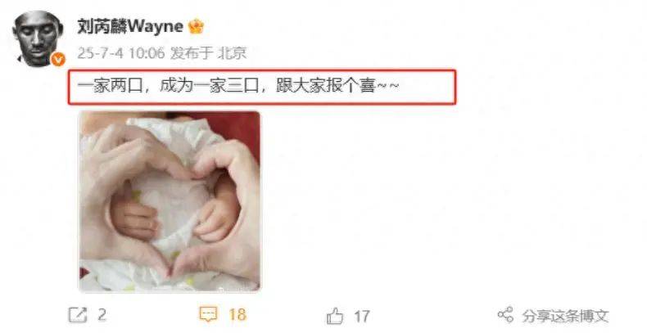The width and height of the screenshot is (647, 333).
Task: Click the 跟大家报个喜 phrase in the post
Action: [326, 87]
